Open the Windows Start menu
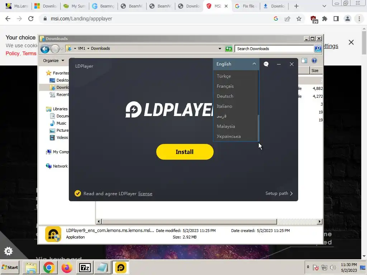 click(10, 267)
